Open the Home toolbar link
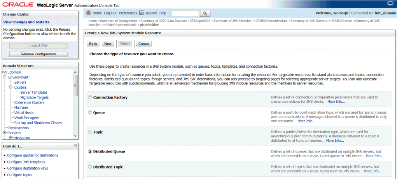This screenshot has width=397, height=179. coord(97,13)
